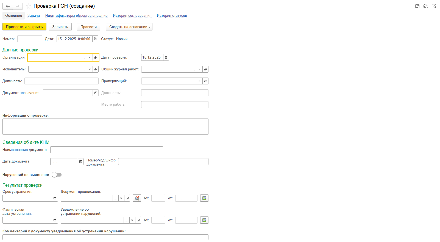Click the back navigation arrow

coord(8,6)
